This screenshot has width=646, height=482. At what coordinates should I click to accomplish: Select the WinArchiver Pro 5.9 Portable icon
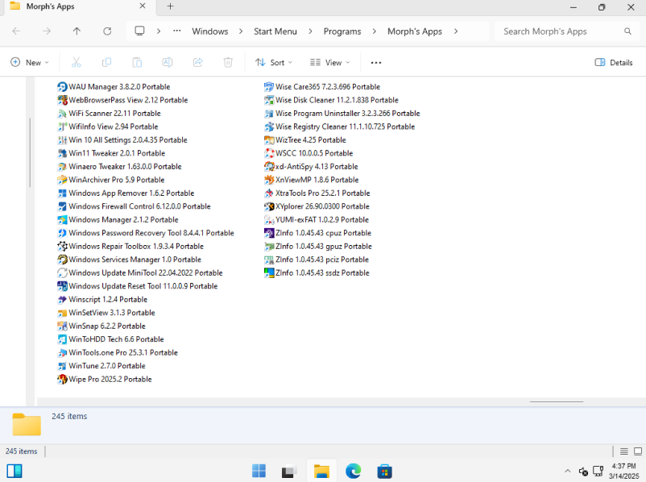click(62, 180)
